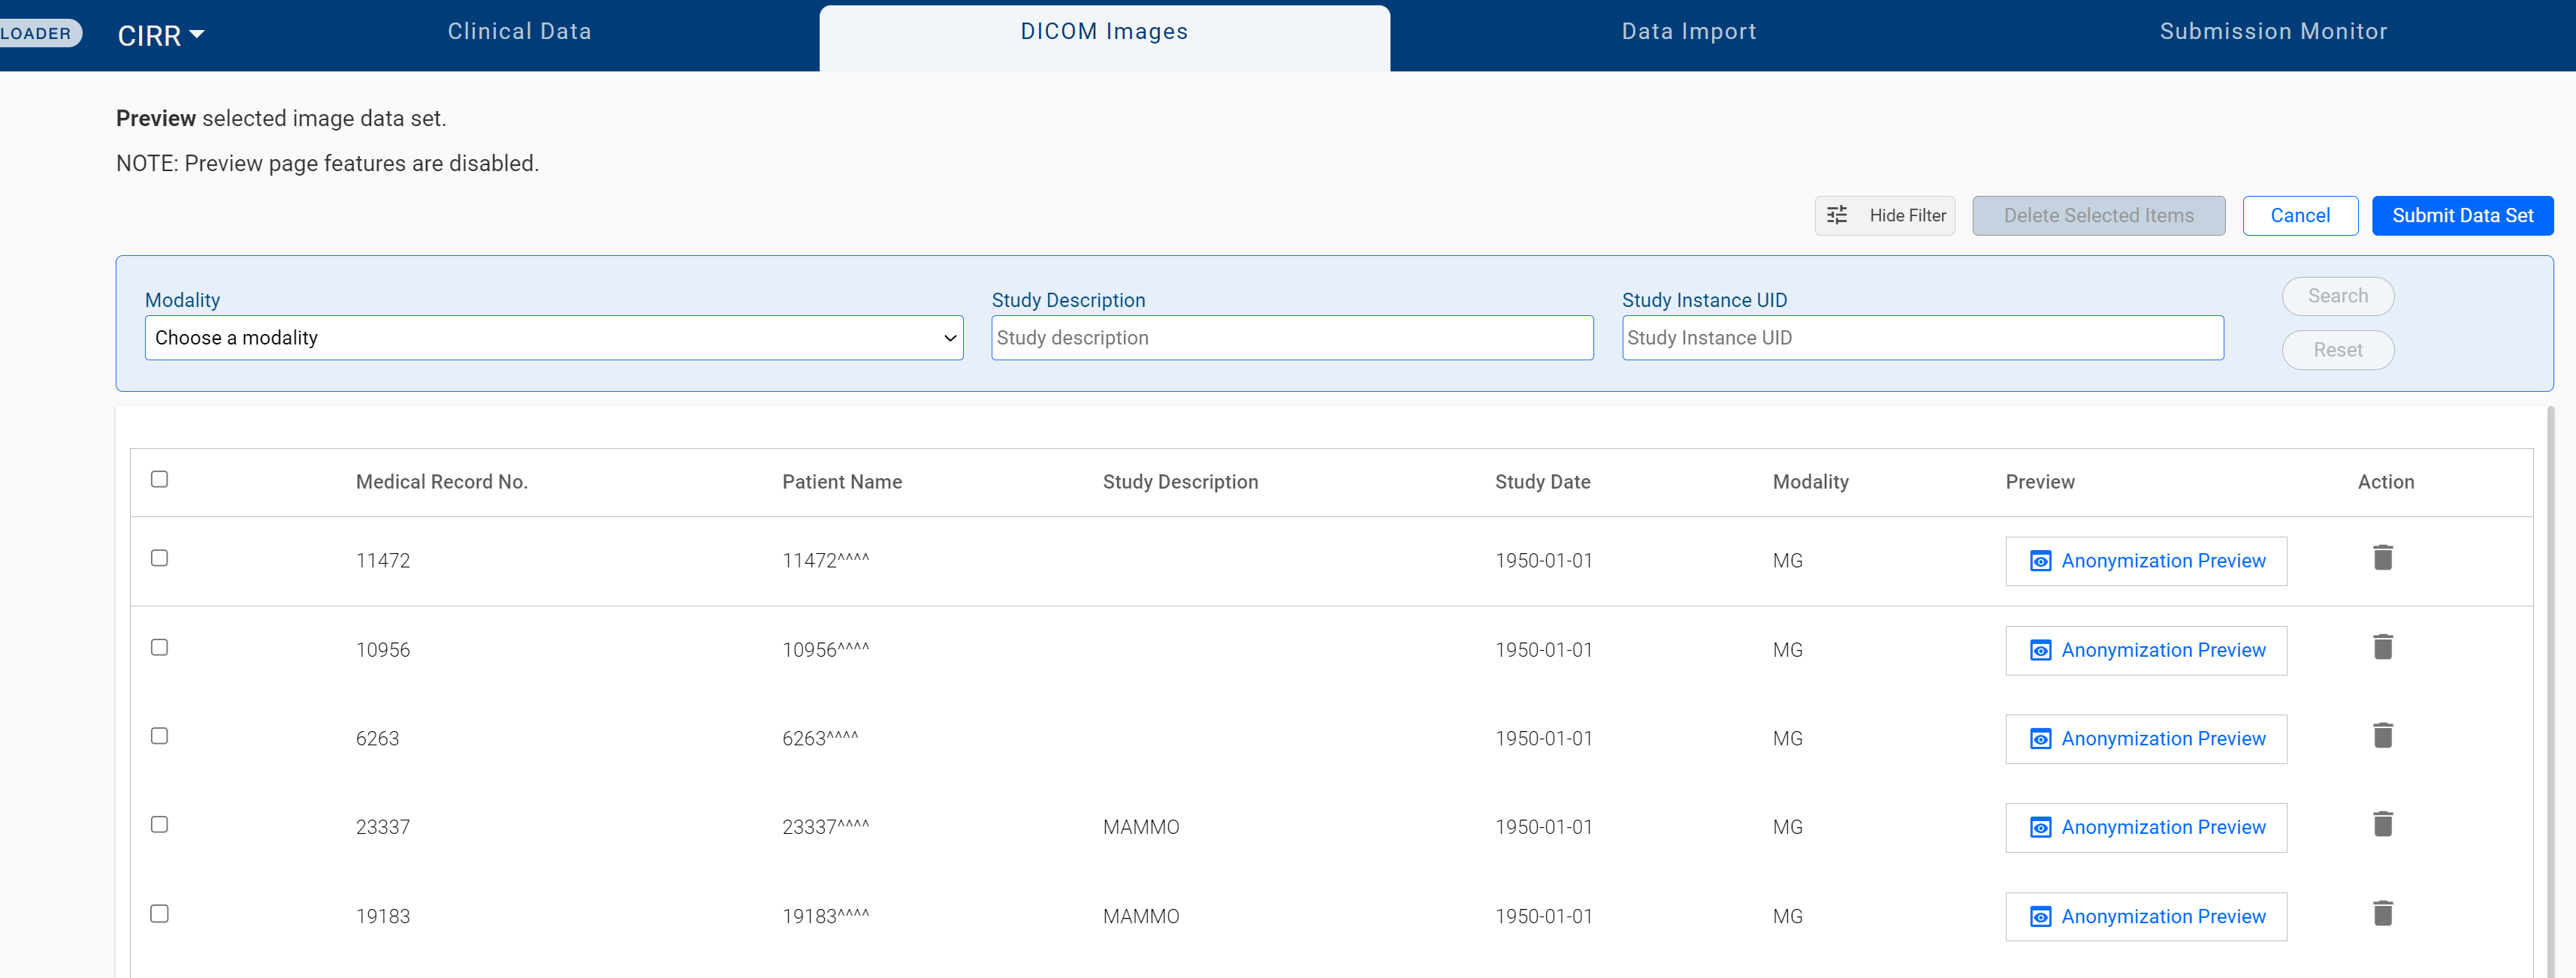Toggle select-all checkbox in table header
Screen dimensions: 2576x978
coord(159,480)
